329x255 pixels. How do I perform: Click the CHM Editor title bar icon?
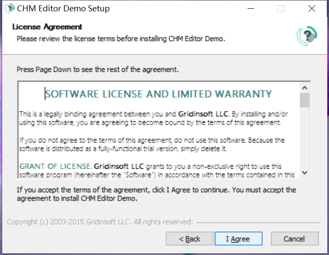tap(9, 8)
